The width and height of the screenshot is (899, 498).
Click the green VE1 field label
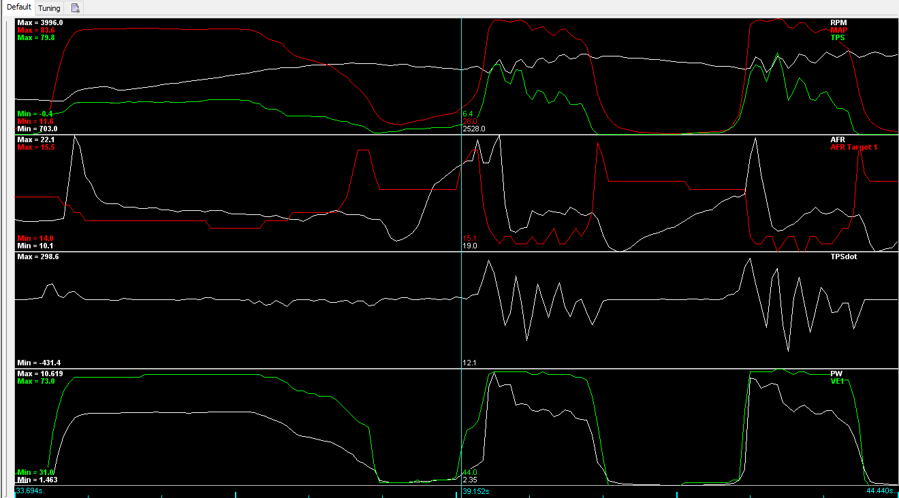pyautogui.click(x=837, y=382)
